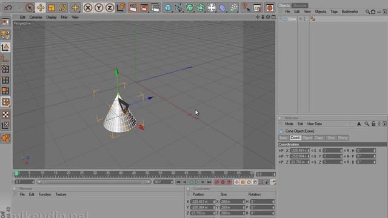Activate the Rotate tool

pos(62,8)
